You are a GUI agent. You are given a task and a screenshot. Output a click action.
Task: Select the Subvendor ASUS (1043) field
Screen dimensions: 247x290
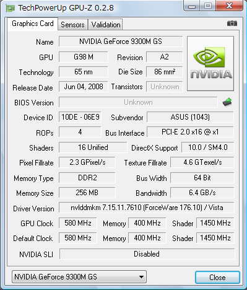pos(190,117)
